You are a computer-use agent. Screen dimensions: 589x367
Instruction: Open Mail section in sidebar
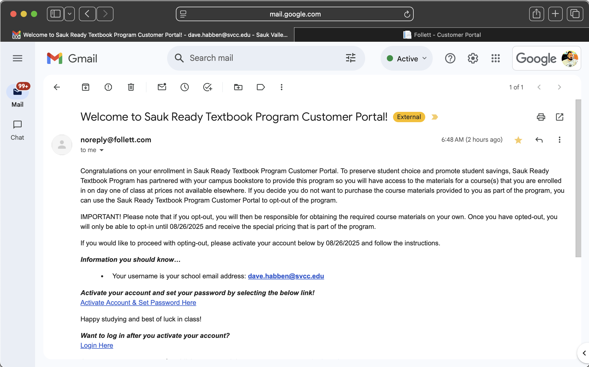[x=18, y=95]
